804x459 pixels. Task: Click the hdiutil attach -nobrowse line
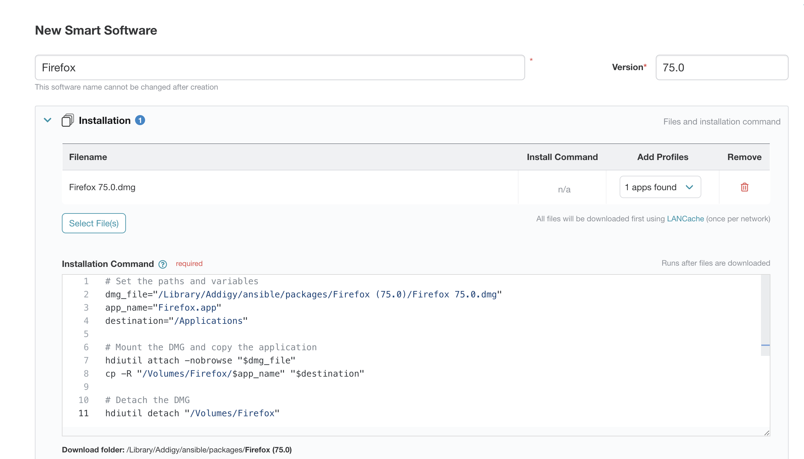[x=200, y=360]
